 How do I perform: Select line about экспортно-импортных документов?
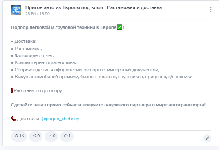pos(85,70)
